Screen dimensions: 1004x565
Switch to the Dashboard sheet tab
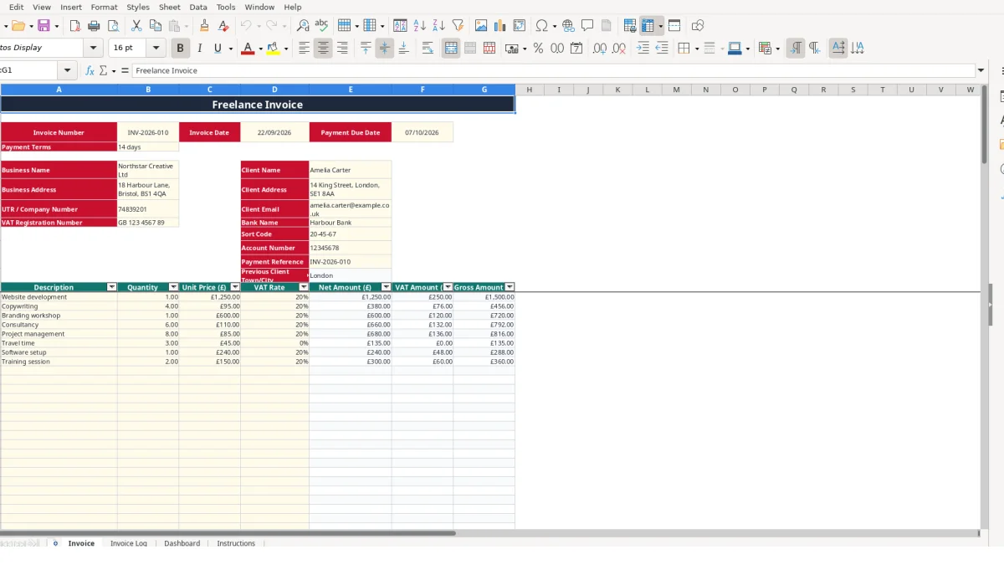pos(182,543)
